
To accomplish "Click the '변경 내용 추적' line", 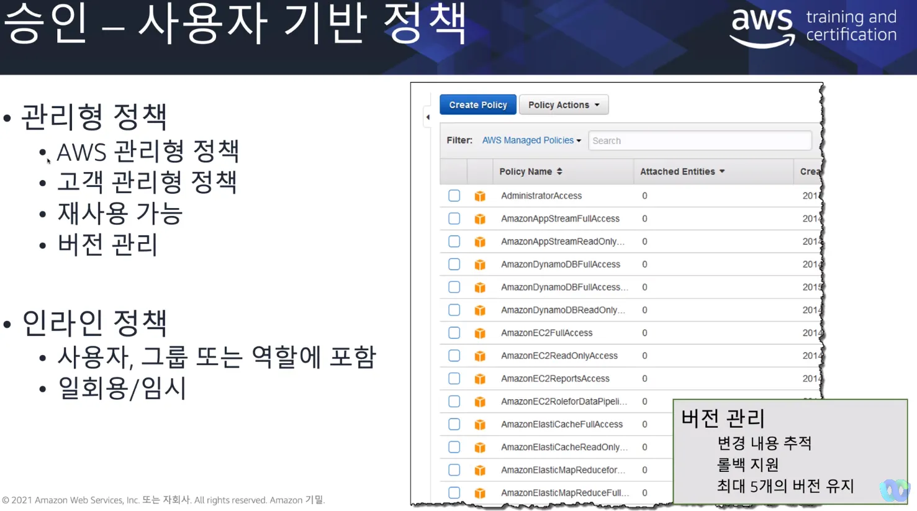I will [x=765, y=443].
